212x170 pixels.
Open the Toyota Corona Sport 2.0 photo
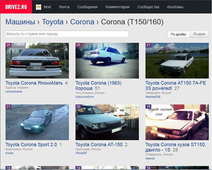pos(37,122)
